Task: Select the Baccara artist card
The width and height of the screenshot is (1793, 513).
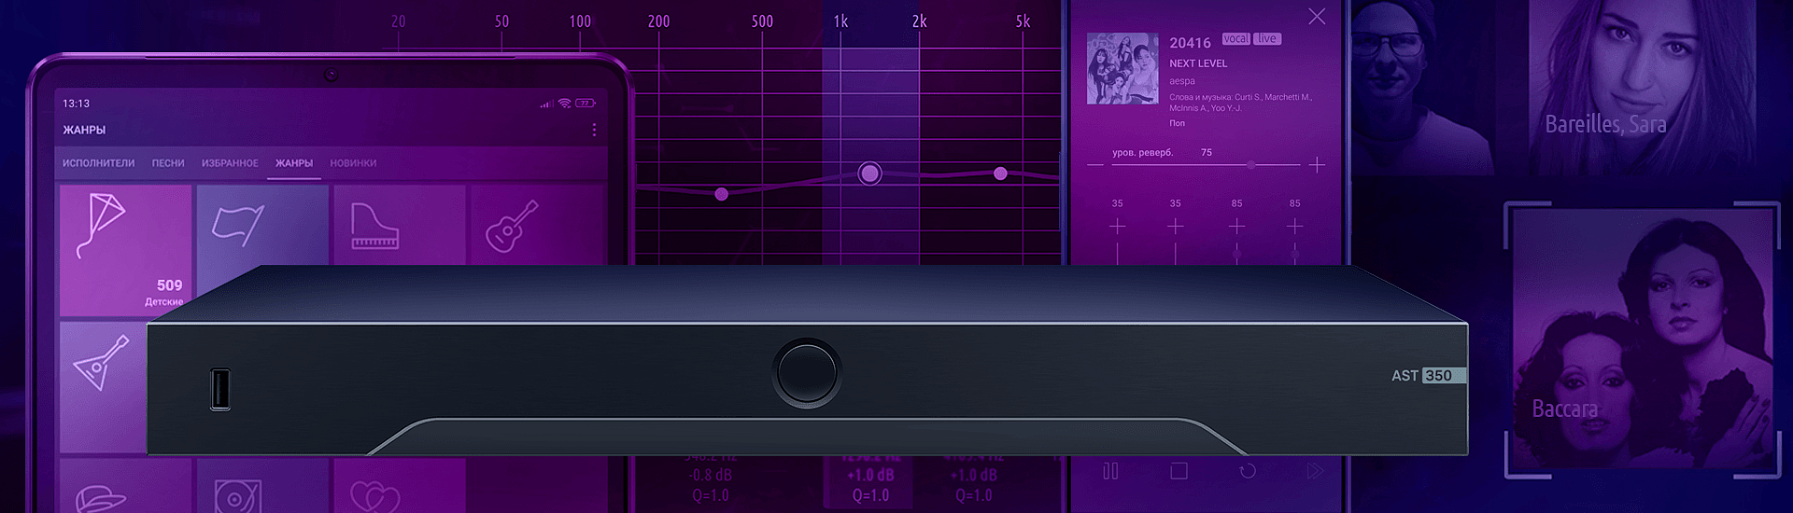Action: pyautogui.click(x=1642, y=340)
